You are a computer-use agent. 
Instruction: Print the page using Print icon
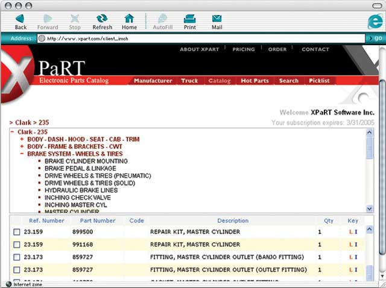[x=190, y=19]
